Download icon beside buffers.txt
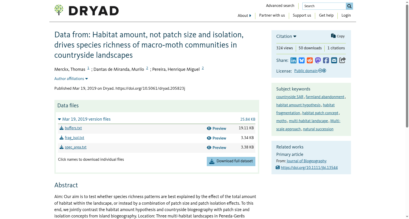The width and height of the screenshot is (409, 219). coord(62,128)
